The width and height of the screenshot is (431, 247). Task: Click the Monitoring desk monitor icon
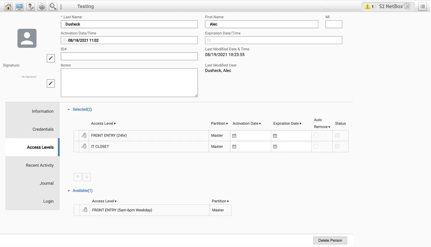(19, 6)
